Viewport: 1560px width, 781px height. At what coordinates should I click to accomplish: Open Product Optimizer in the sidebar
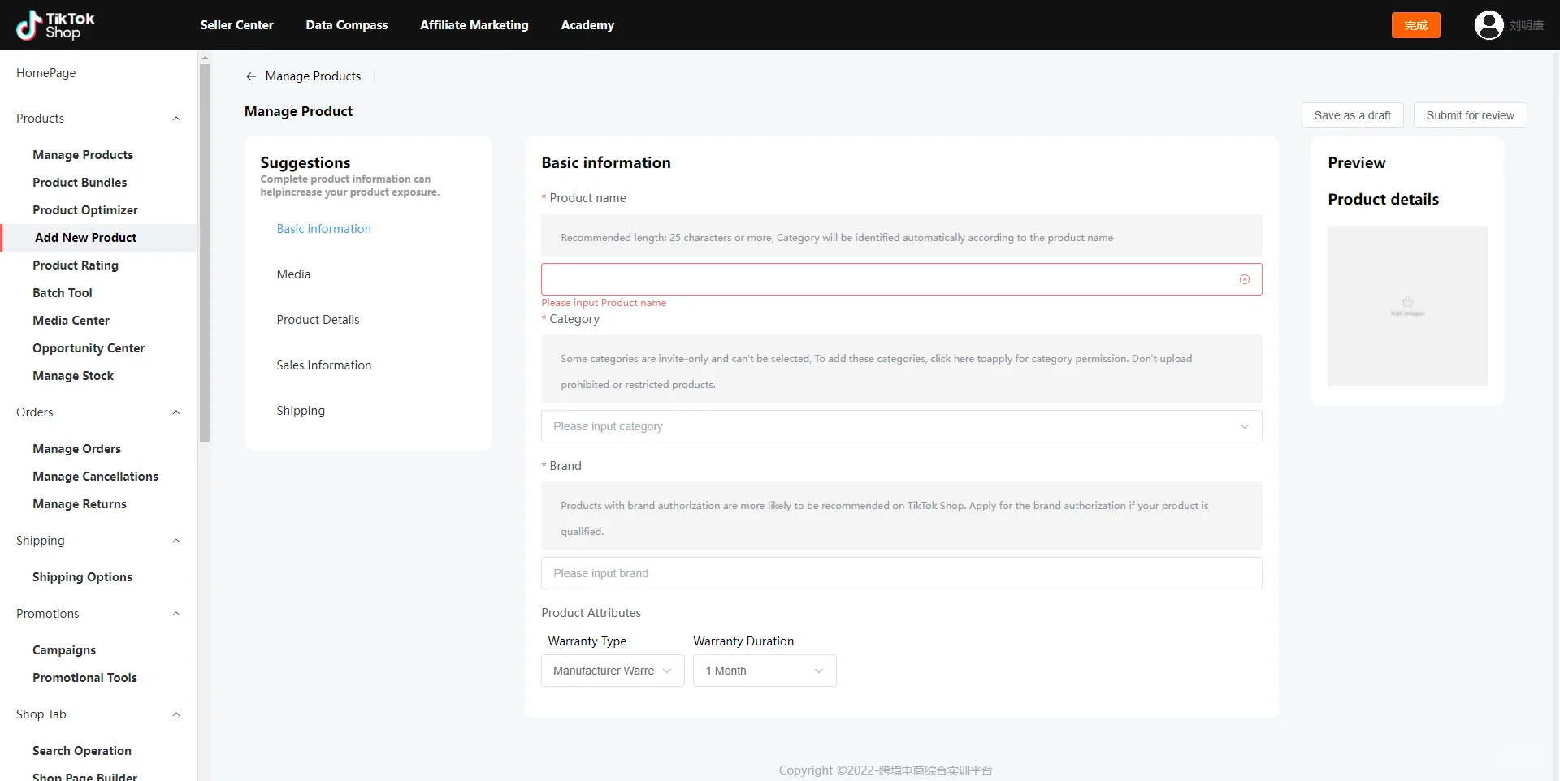pos(85,210)
